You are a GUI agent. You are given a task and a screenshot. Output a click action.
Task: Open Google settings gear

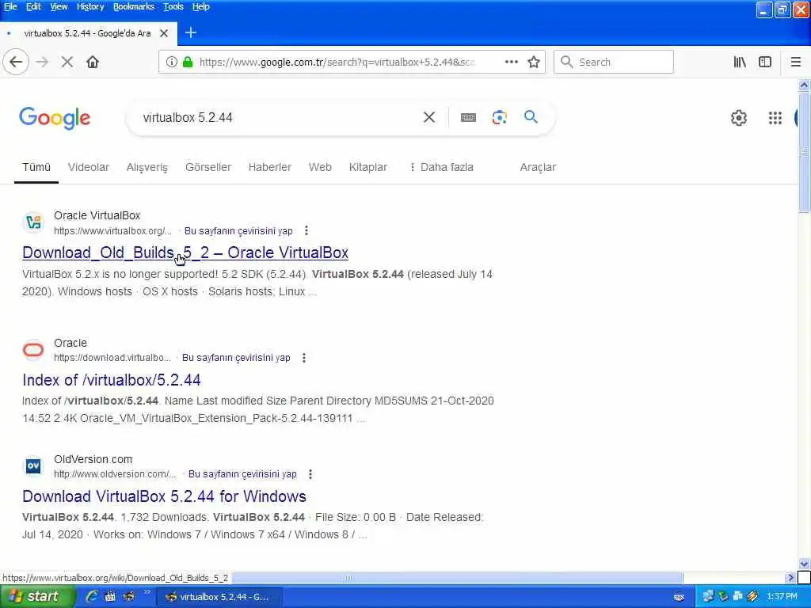click(x=739, y=118)
